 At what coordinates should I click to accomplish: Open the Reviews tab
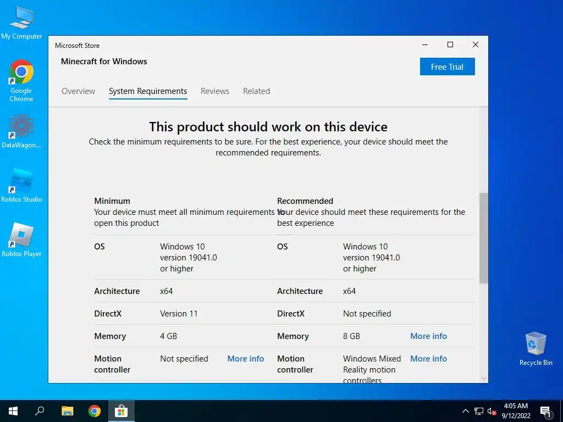[215, 91]
